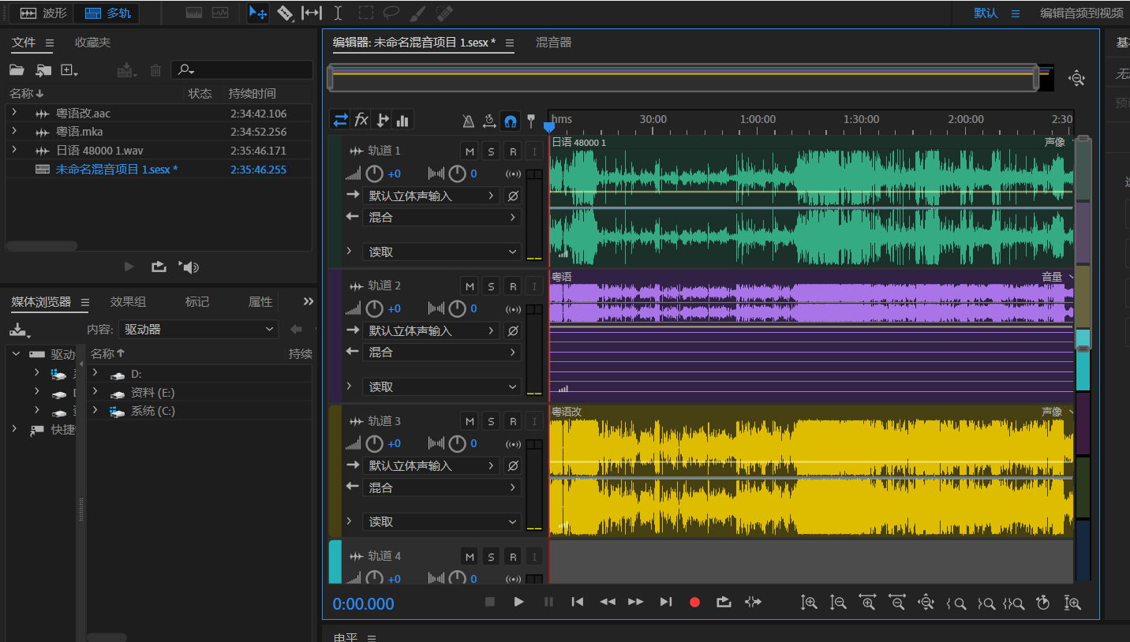Click the Time Selection tool icon
This screenshot has height=642, width=1130.
338,13
